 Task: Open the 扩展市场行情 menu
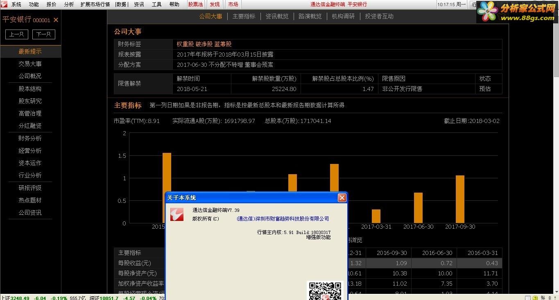tap(95, 5)
